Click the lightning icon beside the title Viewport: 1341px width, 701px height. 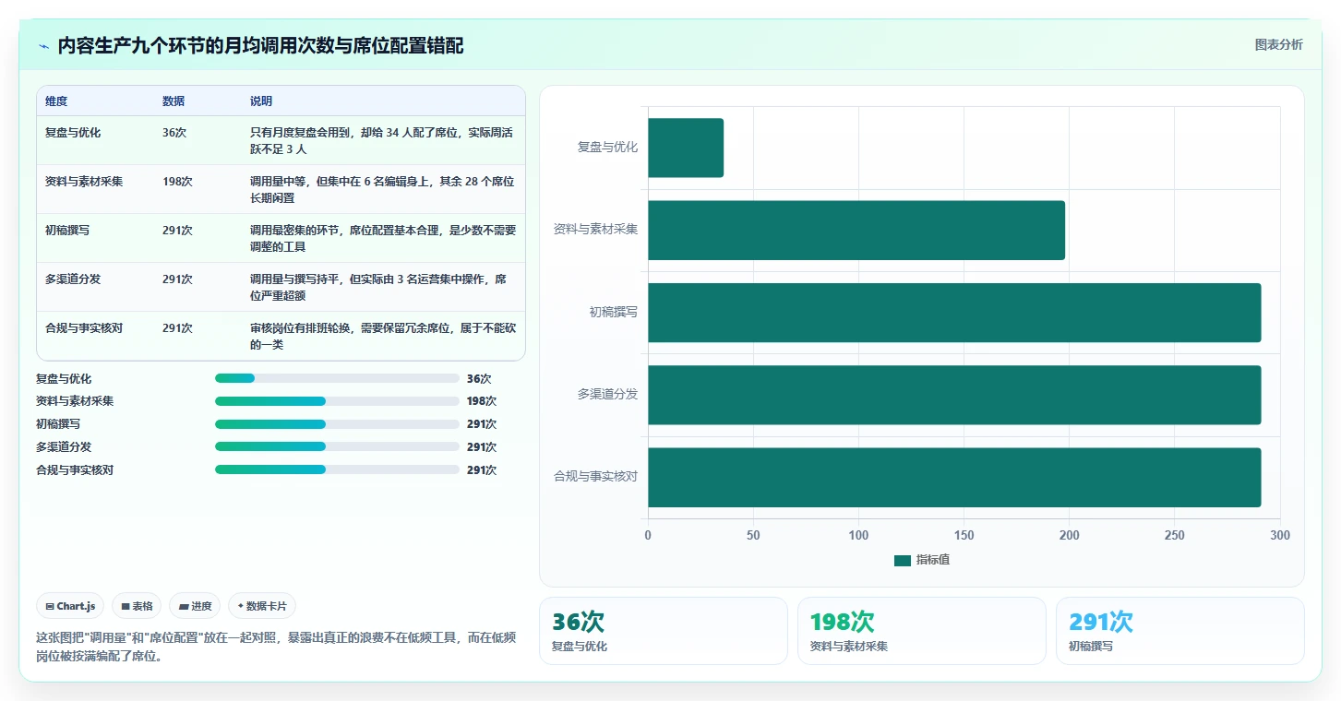click(43, 46)
